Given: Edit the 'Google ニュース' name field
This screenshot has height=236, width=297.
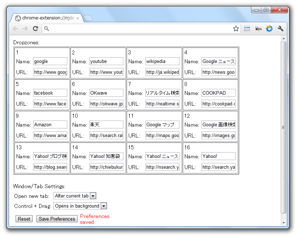Looking at the screenshot, I should click(x=218, y=61).
